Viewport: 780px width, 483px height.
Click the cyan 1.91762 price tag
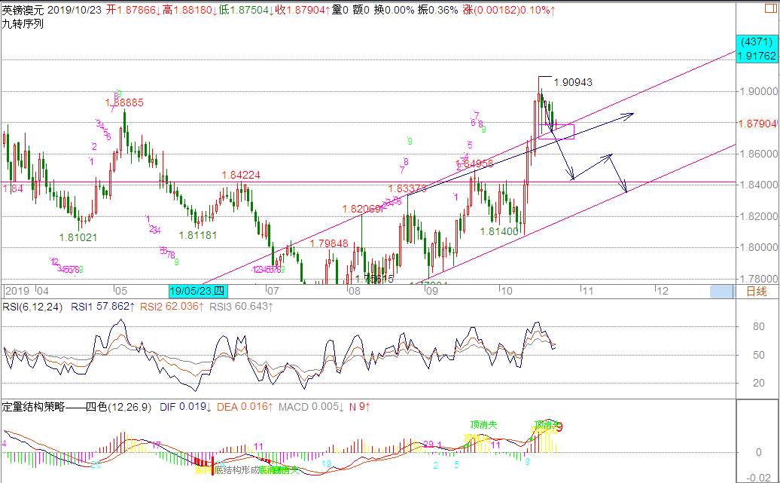[756, 56]
